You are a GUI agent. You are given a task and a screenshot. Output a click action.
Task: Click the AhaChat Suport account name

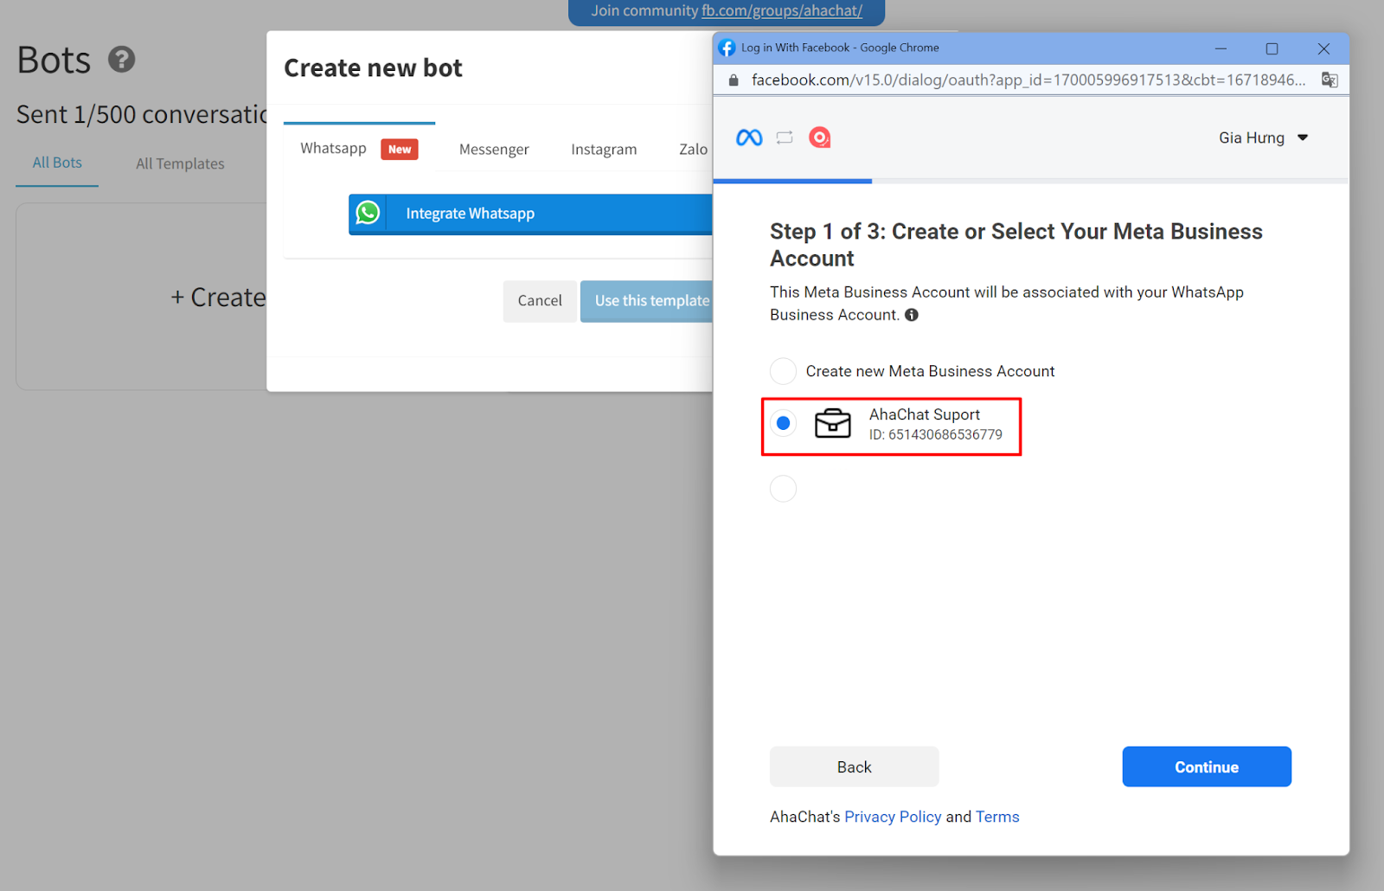point(925,414)
